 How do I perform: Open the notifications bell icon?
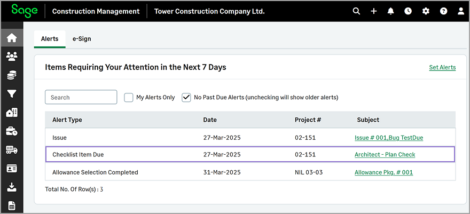[x=390, y=11]
